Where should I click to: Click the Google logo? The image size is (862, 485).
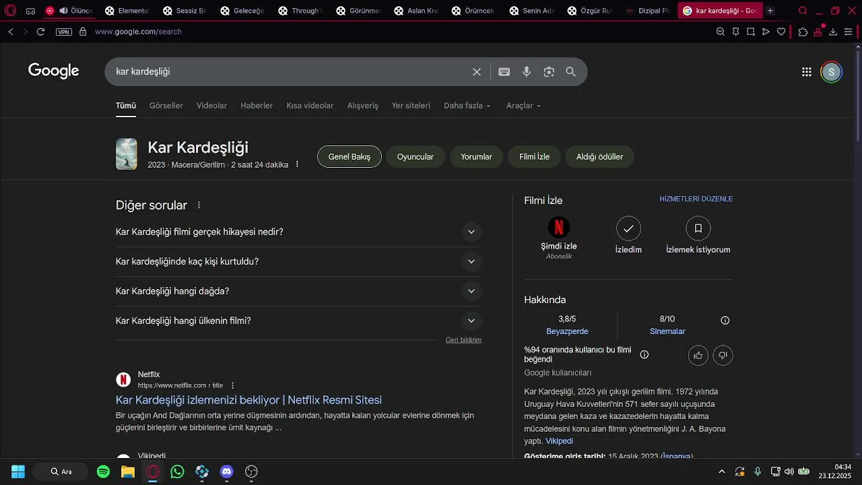click(x=54, y=71)
